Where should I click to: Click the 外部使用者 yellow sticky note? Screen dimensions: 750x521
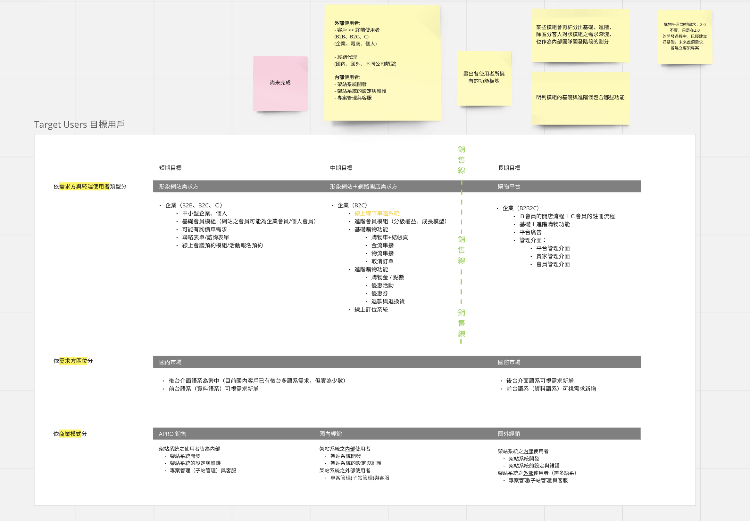click(382, 62)
